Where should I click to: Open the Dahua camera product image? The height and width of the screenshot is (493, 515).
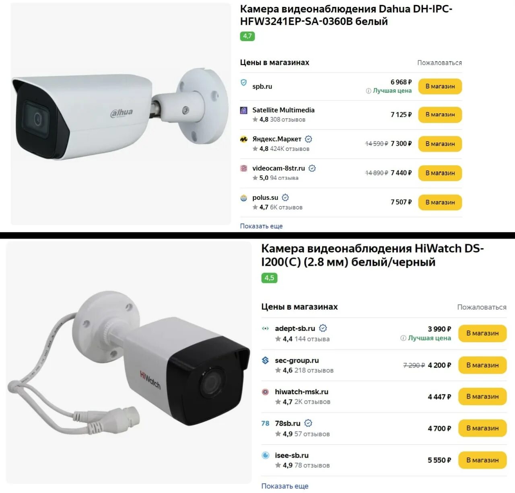(x=121, y=114)
